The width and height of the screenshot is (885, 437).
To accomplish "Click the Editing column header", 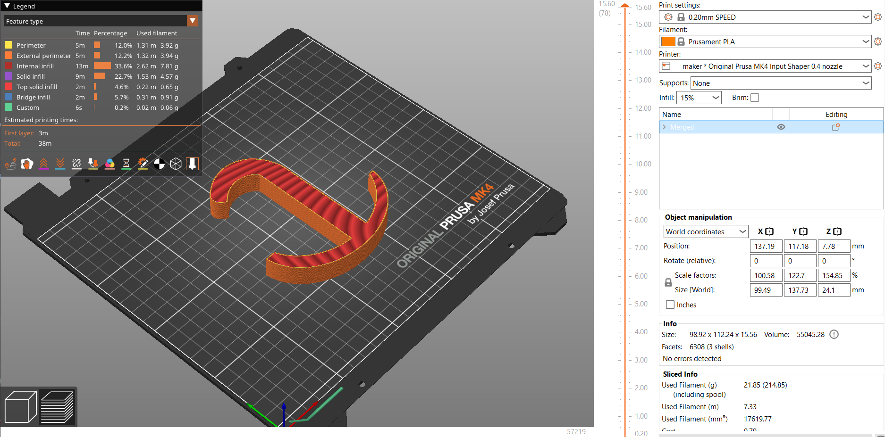I will coord(836,114).
